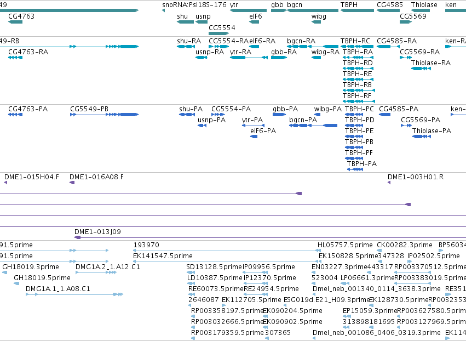Select the ytr gene label
Screen dimensions: 466x341
coord(234,5)
